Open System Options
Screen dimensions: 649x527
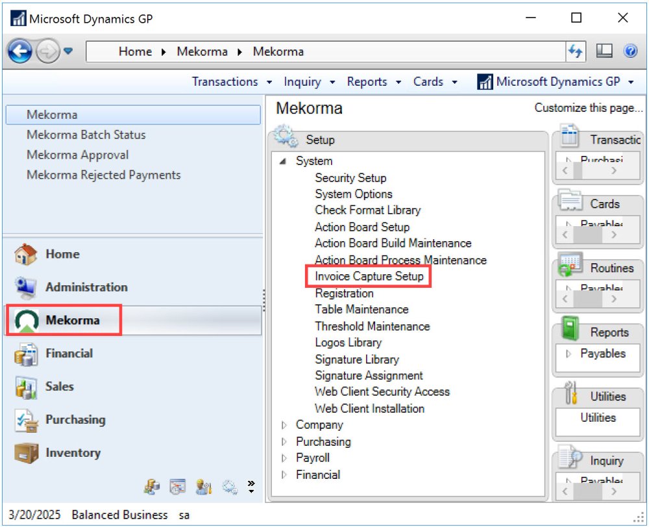(354, 194)
